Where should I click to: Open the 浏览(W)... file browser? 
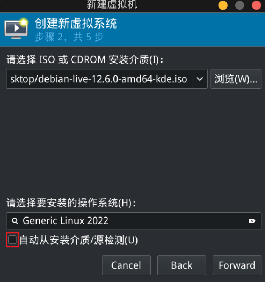(x=236, y=79)
